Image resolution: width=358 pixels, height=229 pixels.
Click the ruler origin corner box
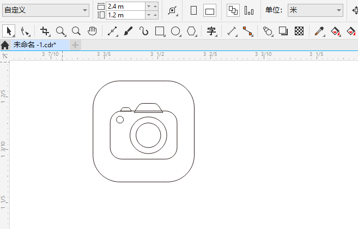(x=5, y=56)
